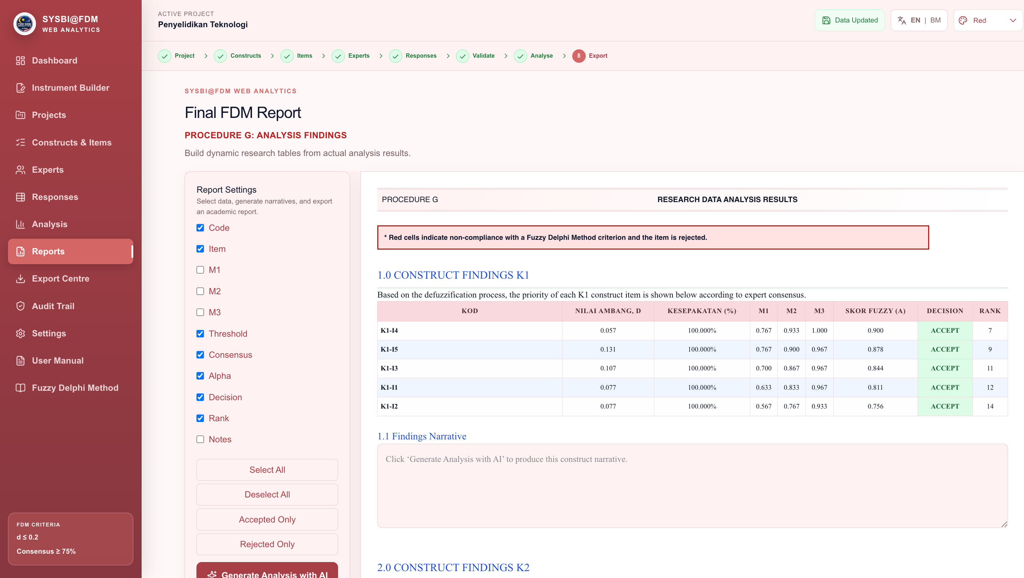This screenshot has width=1024, height=578.
Task: Enable the M2 checkbox
Action: 200,291
